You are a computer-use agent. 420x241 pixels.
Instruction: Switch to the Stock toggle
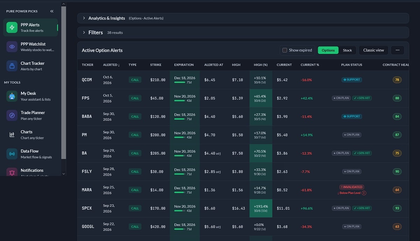(347, 50)
